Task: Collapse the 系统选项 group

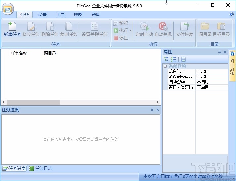Action: (165, 66)
